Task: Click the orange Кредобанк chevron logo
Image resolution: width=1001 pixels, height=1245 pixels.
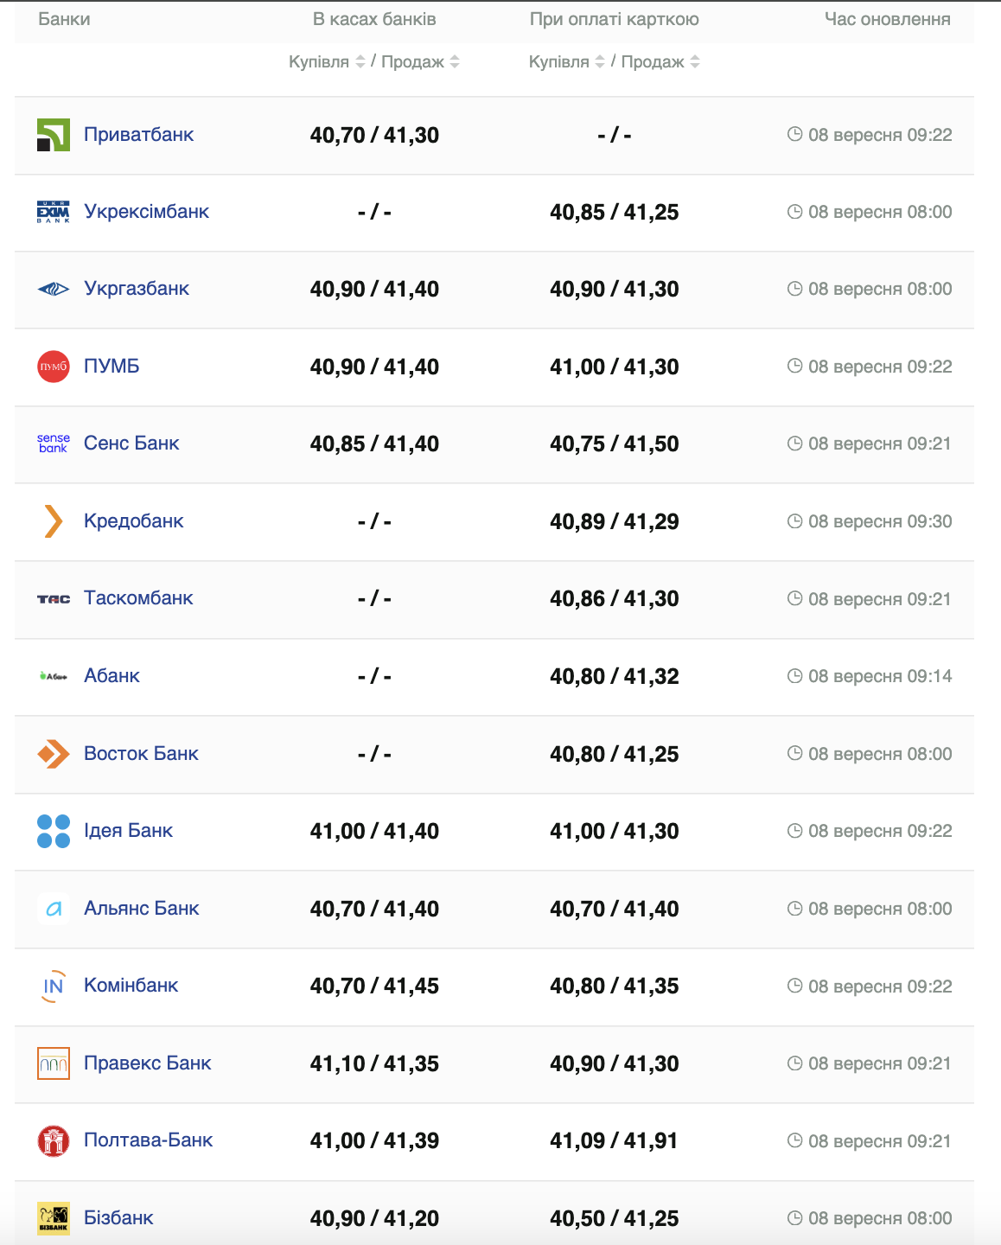Action: tap(54, 521)
